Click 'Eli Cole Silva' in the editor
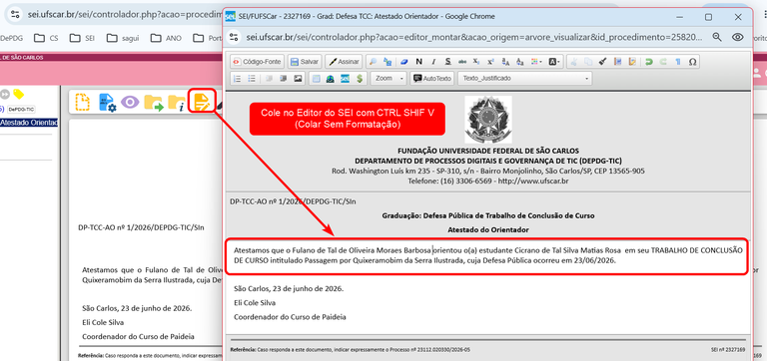 point(255,303)
